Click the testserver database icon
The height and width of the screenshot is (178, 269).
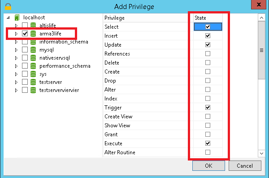coord(33,82)
